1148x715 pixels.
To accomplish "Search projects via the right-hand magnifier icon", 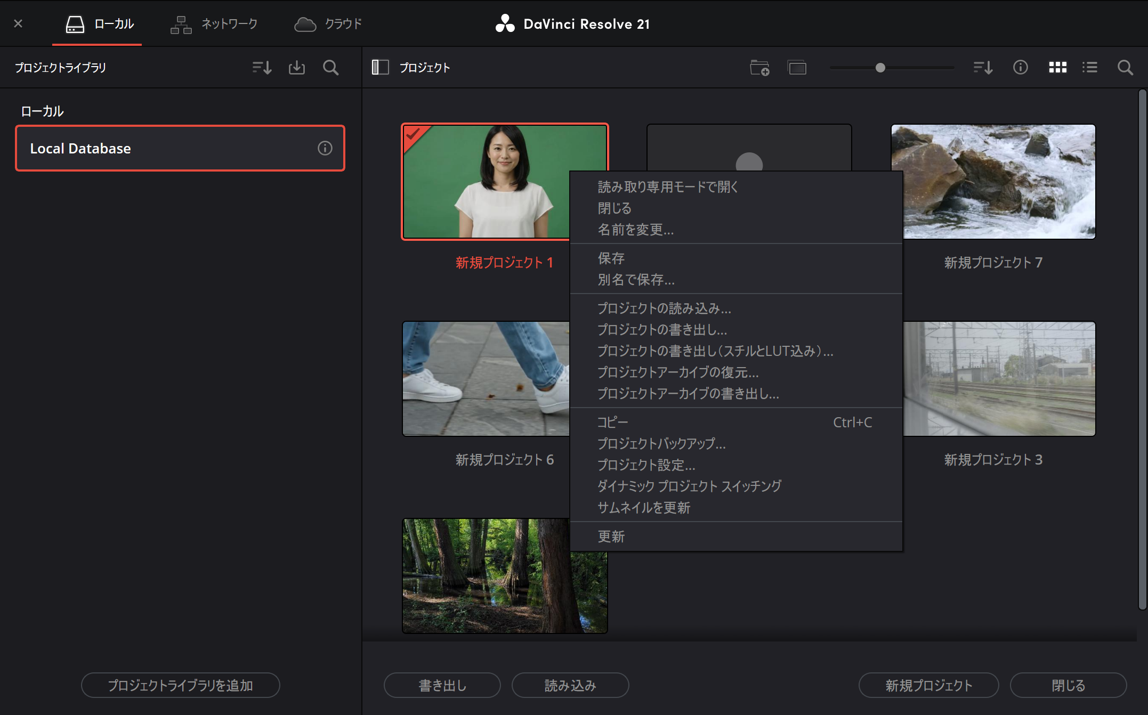I will (x=1125, y=68).
